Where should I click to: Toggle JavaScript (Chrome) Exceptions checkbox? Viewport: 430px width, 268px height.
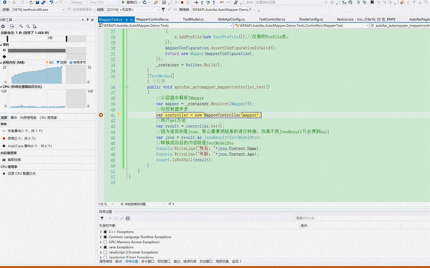pyautogui.click(x=105, y=252)
